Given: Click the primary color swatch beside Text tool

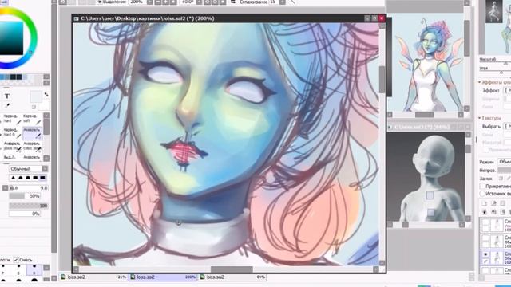Looking at the screenshot, I should pyautogui.click(x=35, y=97).
